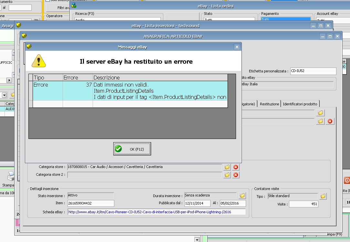
Task: Click the Etichetta personalizzata field CD-IU52
Action: (x=313, y=71)
